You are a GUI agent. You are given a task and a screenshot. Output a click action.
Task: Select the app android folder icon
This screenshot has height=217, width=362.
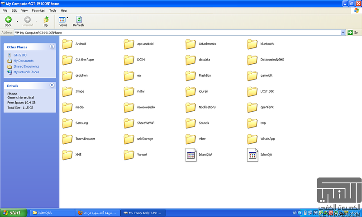129,44
